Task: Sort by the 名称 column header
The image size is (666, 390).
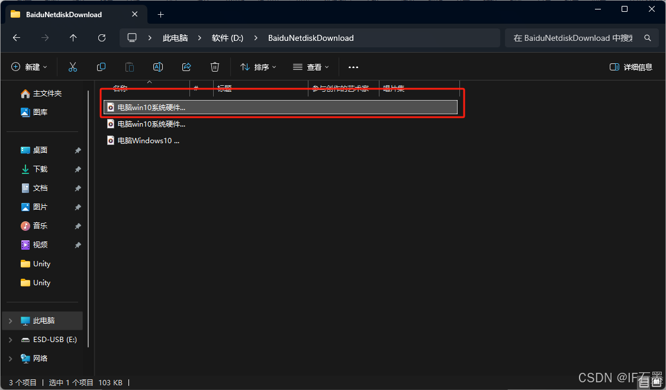Action: point(121,88)
